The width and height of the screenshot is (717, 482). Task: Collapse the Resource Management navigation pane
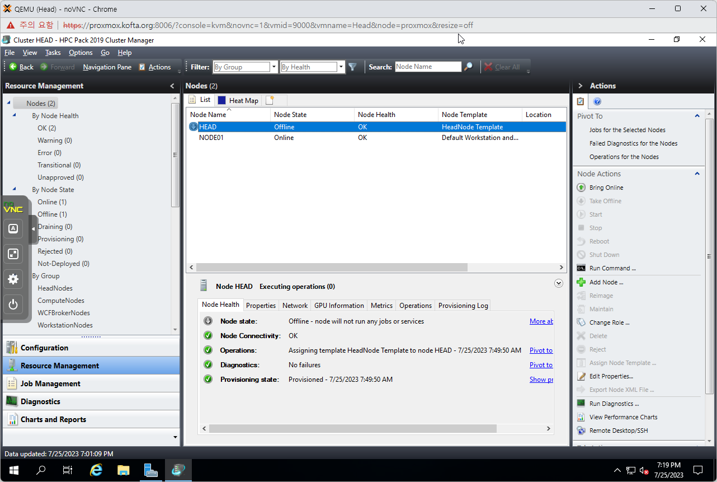coord(172,86)
